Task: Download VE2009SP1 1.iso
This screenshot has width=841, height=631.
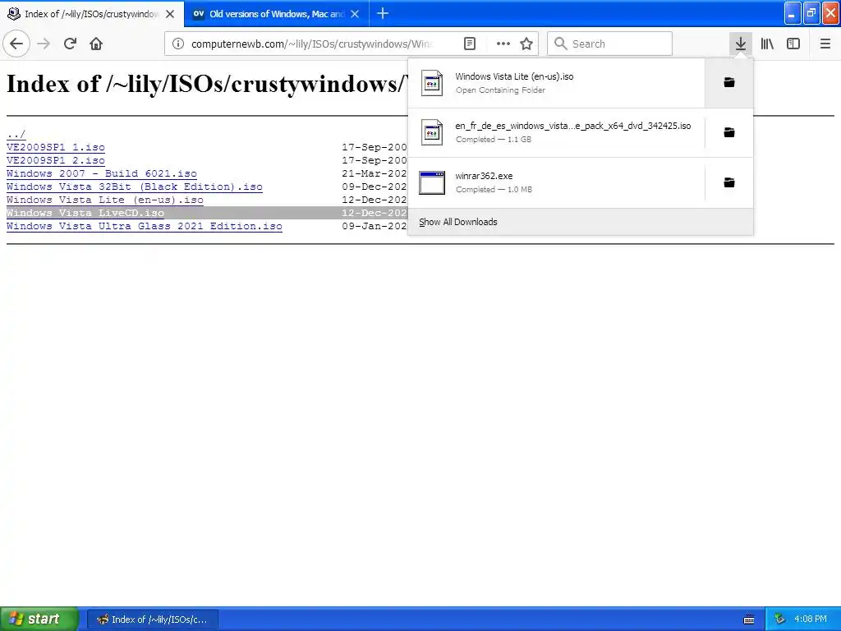Action: click(x=56, y=147)
